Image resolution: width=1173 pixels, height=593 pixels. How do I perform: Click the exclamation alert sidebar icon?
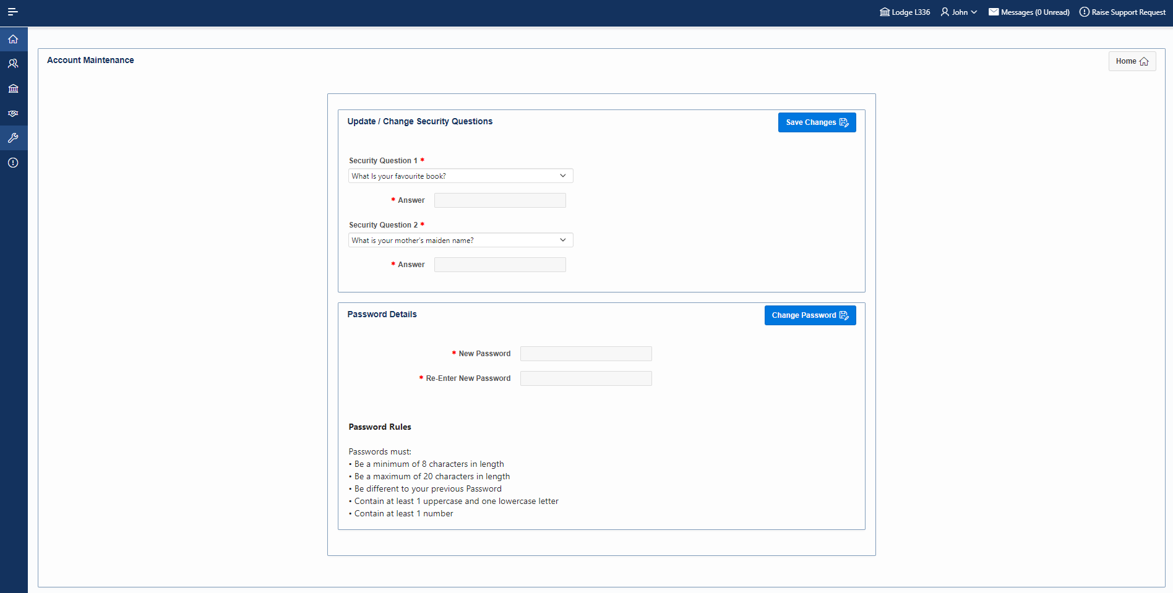(13, 163)
